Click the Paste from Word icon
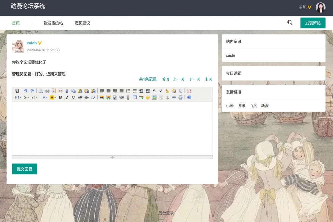This screenshot has width=333, height=222. pyautogui.click(x=94, y=91)
